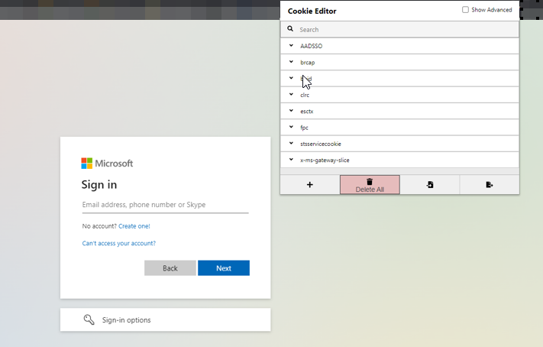Expand the esctx cookie chevron

(x=291, y=111)
